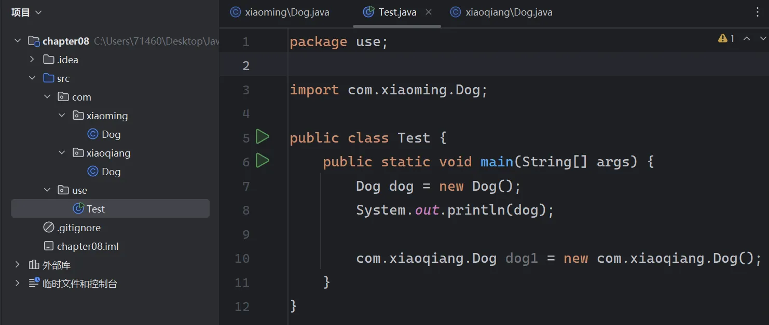769x325 pixels.
Task: Click the run gutter icon beside class Test
Action: 263,137
